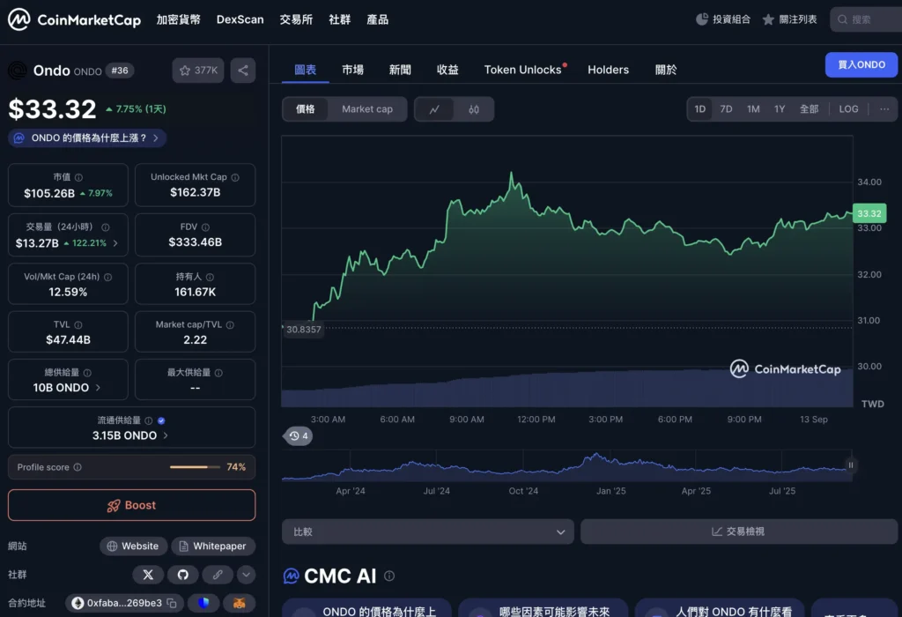Click the MetaMask fox icon
This screenshot has height=617, width=902.
coord(239,603)
